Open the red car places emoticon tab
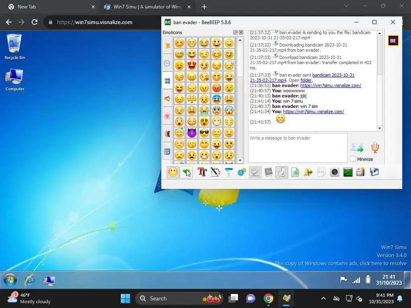 pos(167,134)
